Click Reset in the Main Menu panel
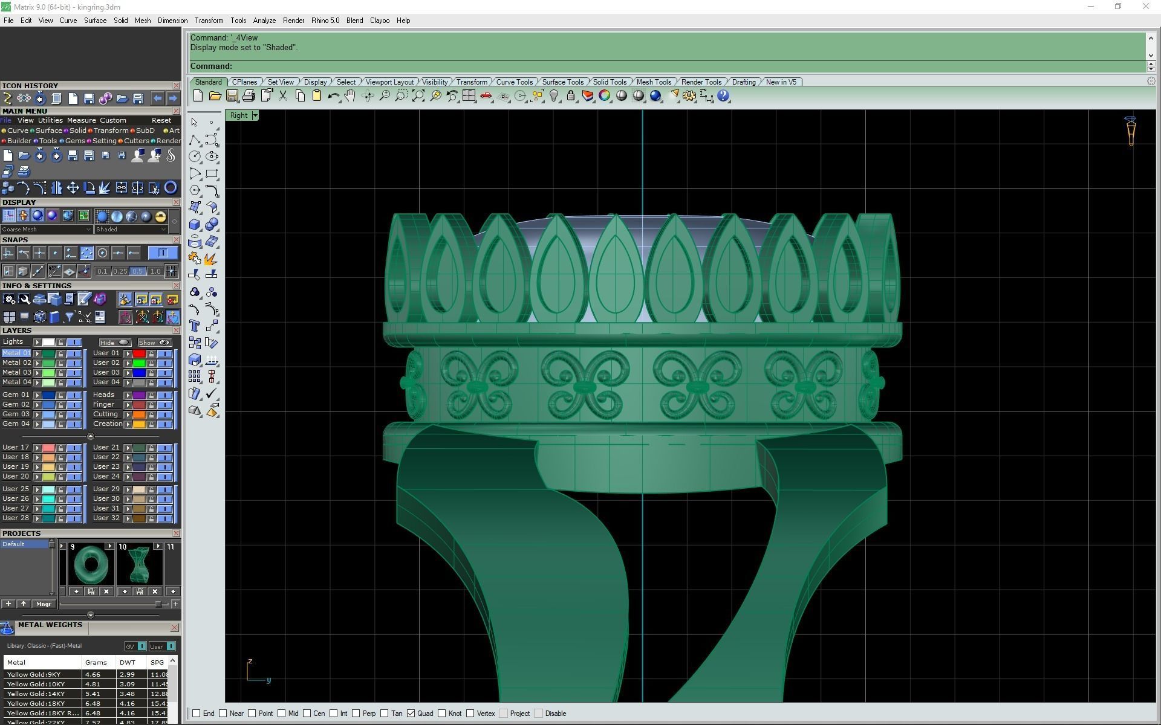 point(161,120)
